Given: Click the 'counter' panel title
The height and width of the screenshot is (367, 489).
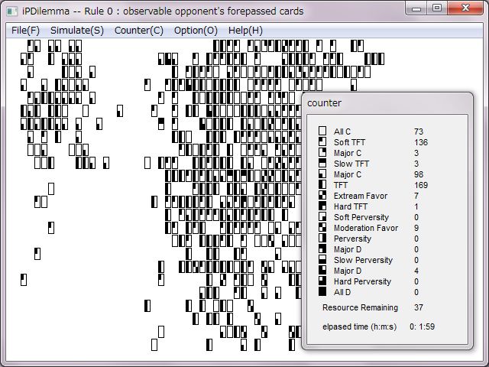Looking at the screenshot, I should pos(324,103).
